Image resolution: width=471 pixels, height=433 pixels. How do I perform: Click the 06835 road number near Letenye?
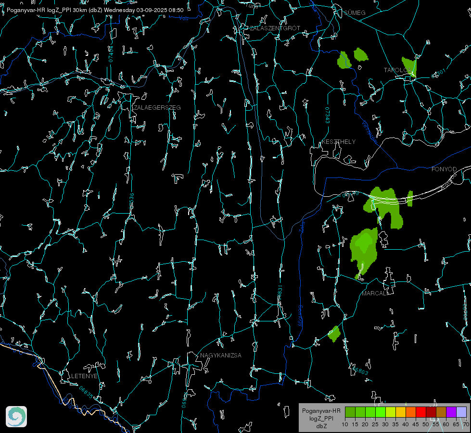[x=86, y=392]
